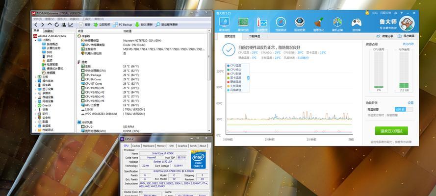Open 工具(T) menu in AIDA64
Viewport: 436px width, 196px height.
(87, 19)
